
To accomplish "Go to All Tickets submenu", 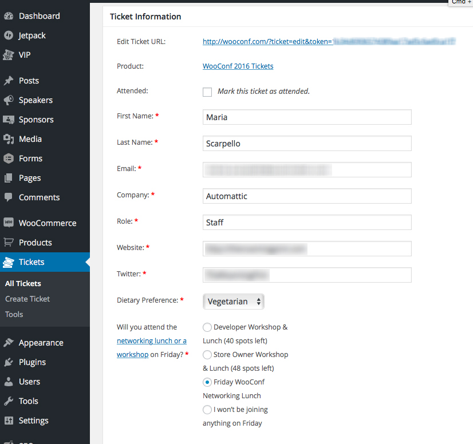I will pyautogui.click(x=23, y=283).
